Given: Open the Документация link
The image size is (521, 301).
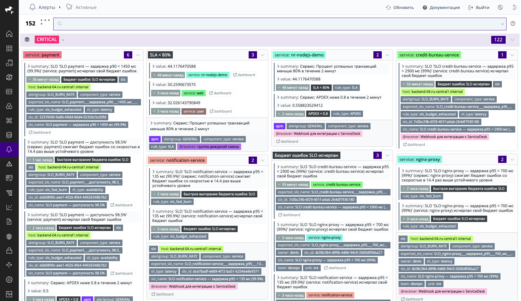Looking at the screenshot, I should coord(441,8).
